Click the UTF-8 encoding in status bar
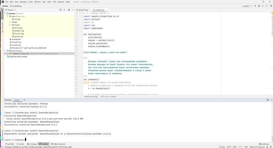Image resolution: width=273 pixels, height=148 pixels. [x=241, y=147]
